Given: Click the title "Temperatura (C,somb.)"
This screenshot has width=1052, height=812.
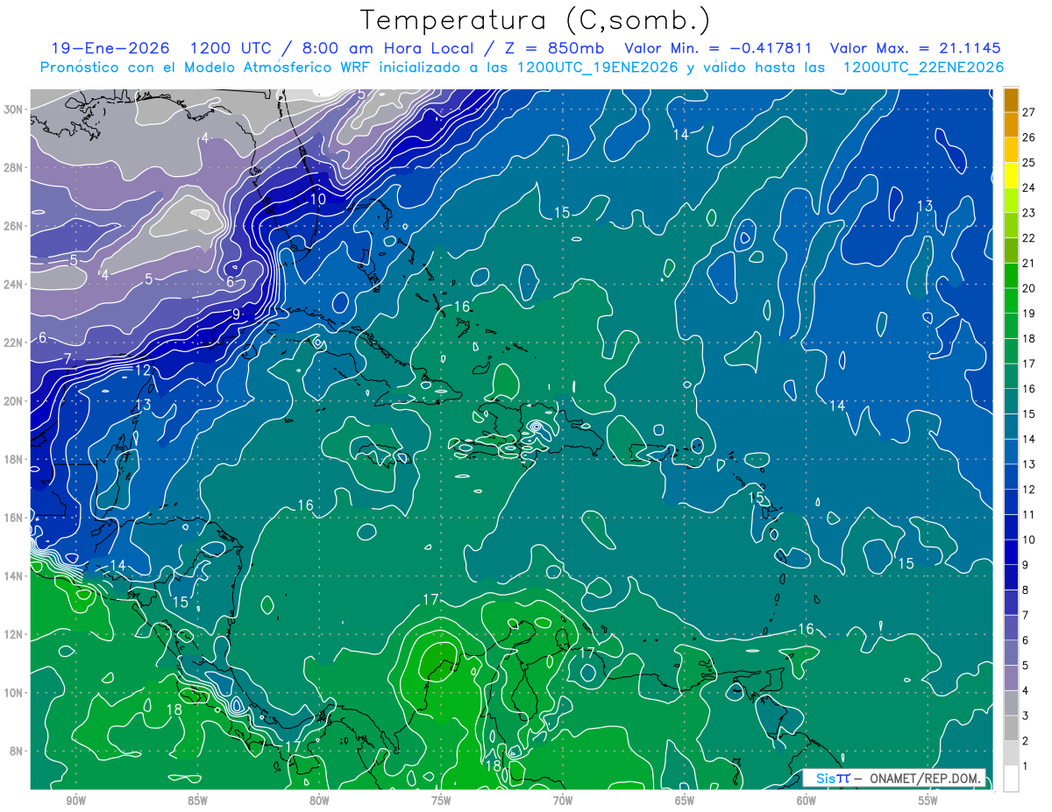Looking at the screenshot, I should (536, 21).
